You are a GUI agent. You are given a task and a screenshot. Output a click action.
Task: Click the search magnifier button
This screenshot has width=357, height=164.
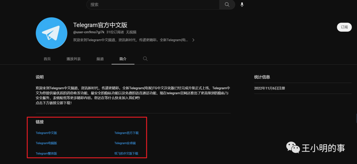coord(227,5)
